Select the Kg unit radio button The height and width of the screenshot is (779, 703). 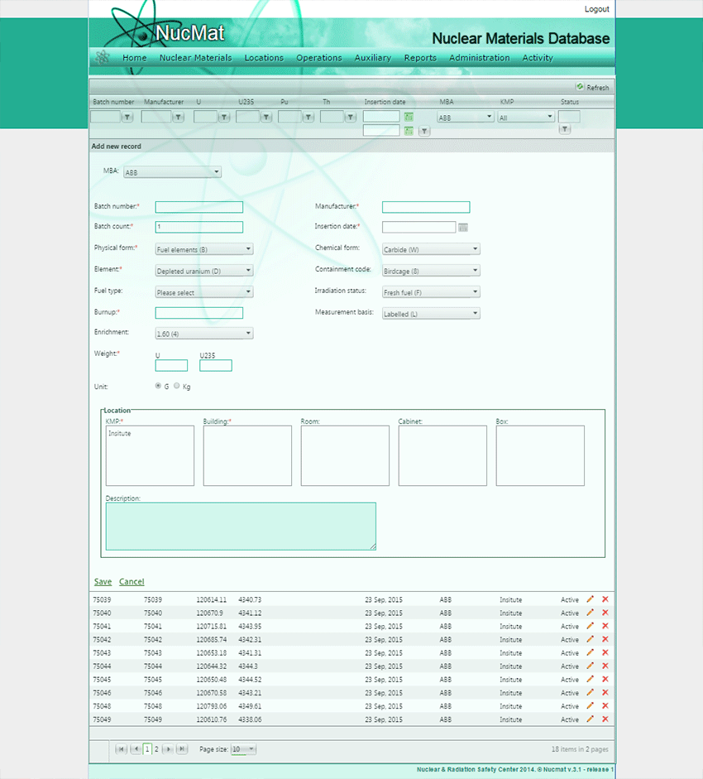point(177,386)
